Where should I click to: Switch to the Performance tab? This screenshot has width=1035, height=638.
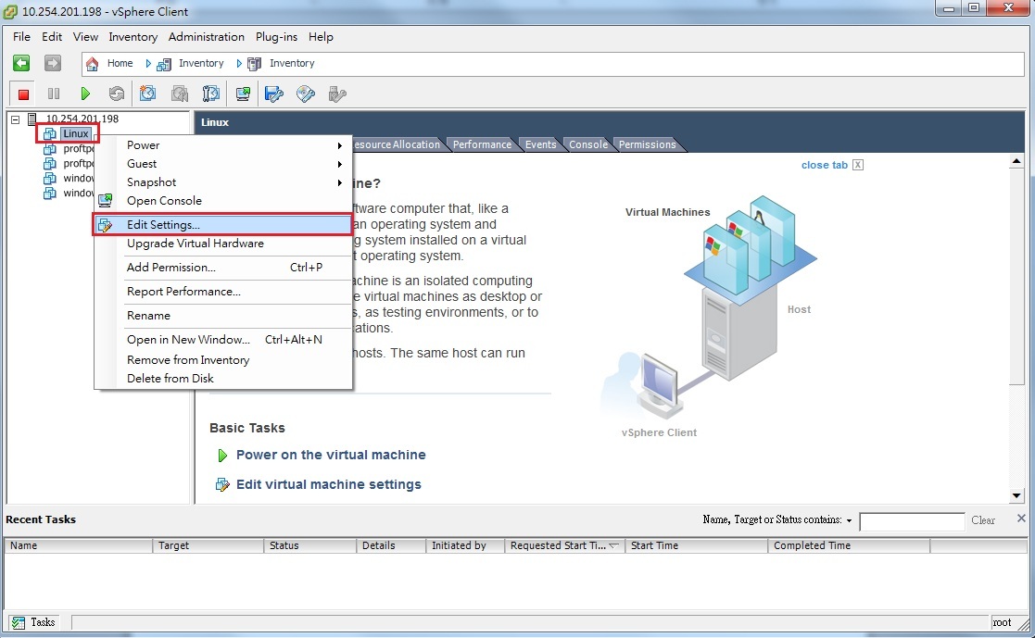click(x=482, y=144)
